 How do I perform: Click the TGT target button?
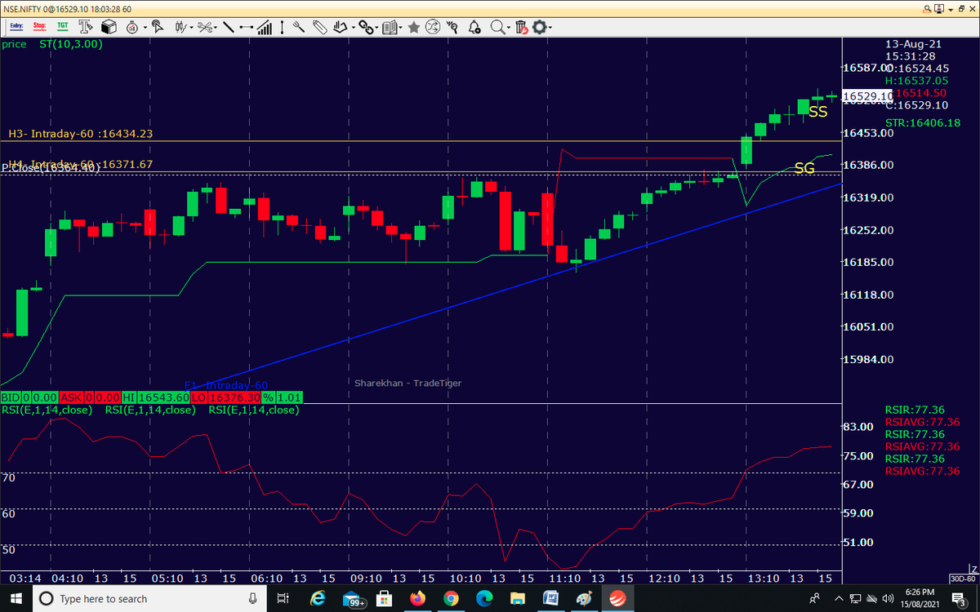[63, 27]
